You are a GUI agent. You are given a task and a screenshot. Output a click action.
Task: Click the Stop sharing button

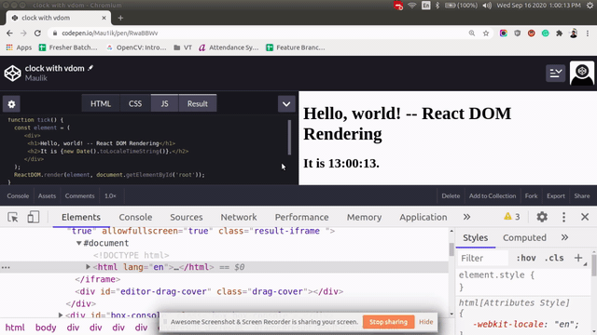coord(388,322)
